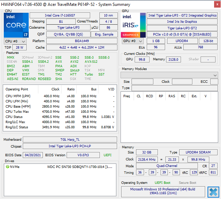Click the UEFI Boot label
This screenshot has width=221, height=199.
tap(163, 183)
